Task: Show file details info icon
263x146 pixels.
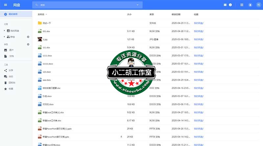Action: [230, 5]
